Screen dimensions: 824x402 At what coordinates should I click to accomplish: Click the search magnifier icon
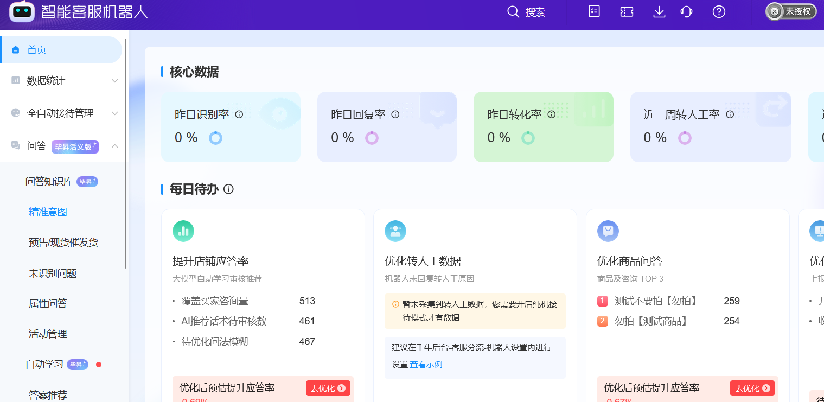point(513,12)
